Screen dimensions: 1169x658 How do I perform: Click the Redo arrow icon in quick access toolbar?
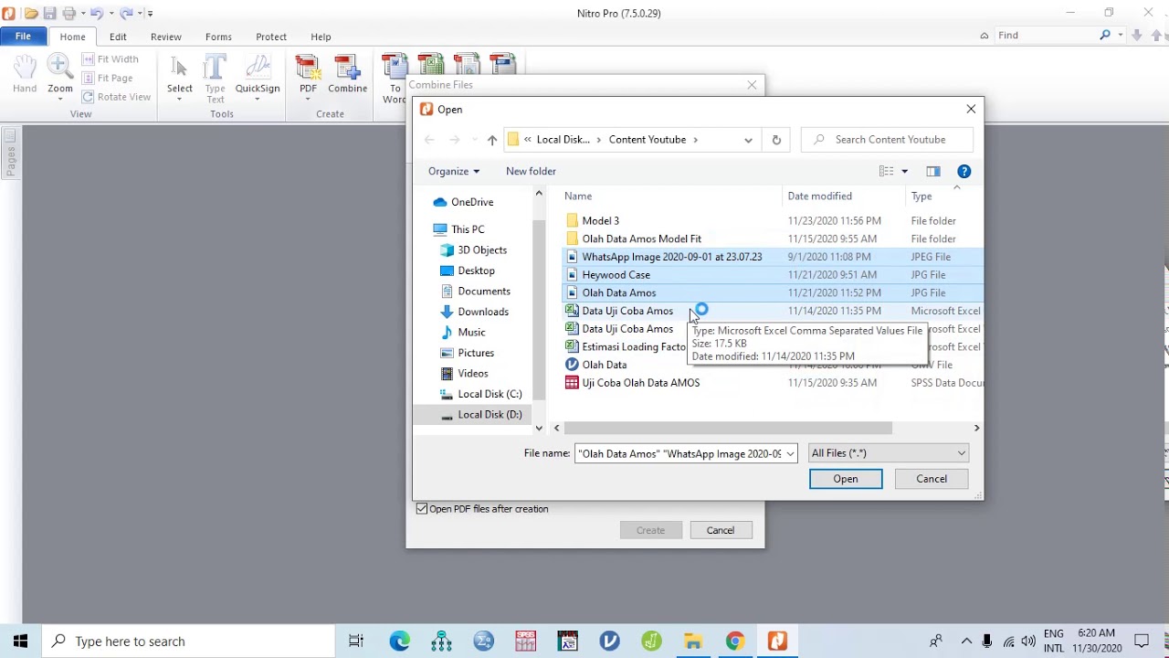pos(126,13)
